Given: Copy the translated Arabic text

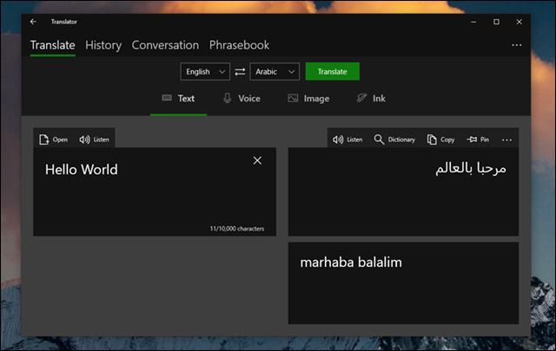Looking at the screenshot, I should tap(440, 139).
